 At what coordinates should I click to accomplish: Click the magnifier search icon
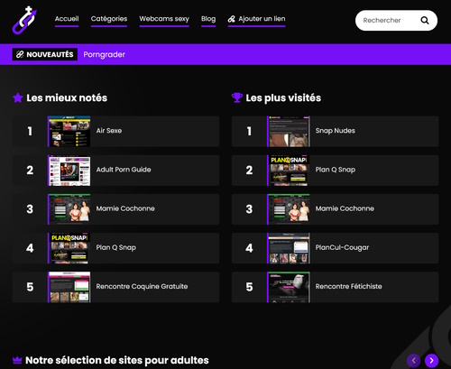coord(425,21)
